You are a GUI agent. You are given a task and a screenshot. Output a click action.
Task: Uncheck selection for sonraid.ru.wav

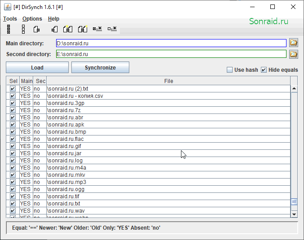click(x=13, y=210)
